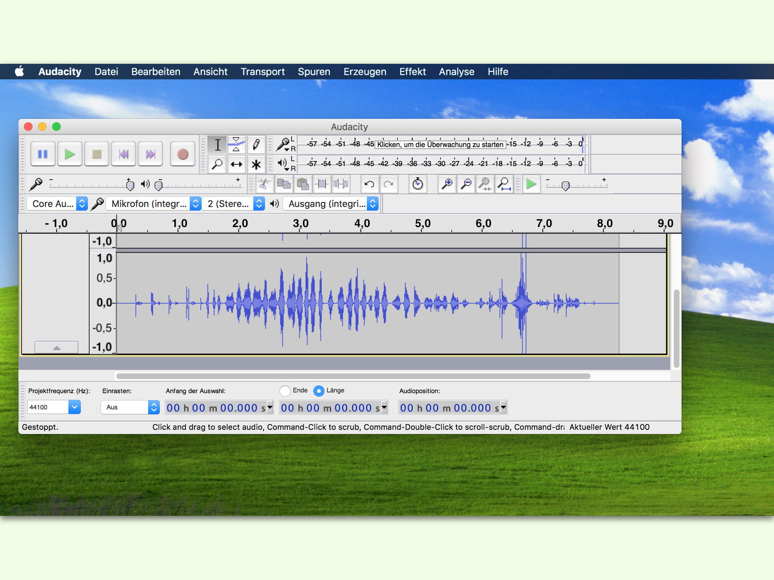Open format menu of Anfang der Auswahl field
Image resolution: width=774 pixels, height=580 pixels.
coord(270,407)
